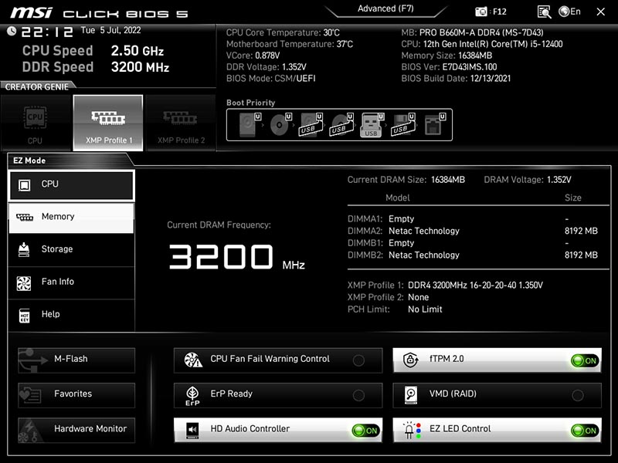This screenshot has height=463, width=618.
Task: Click the BIOS Ver E7D43IMS.100 line
Action: [449, 67]
